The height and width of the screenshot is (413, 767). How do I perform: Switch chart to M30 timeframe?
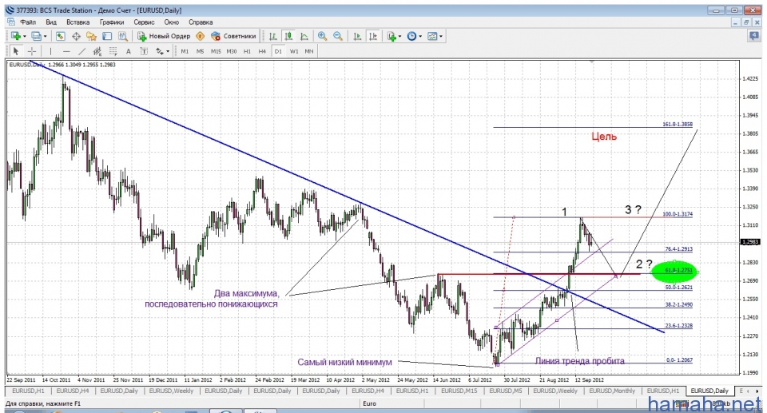[232, 51]
